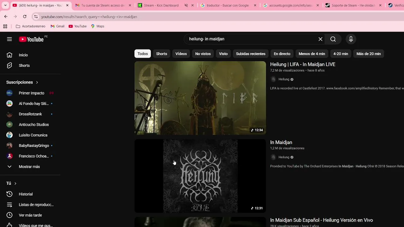Open Primer Impacto channel avatar

click(x=9, y=93)
